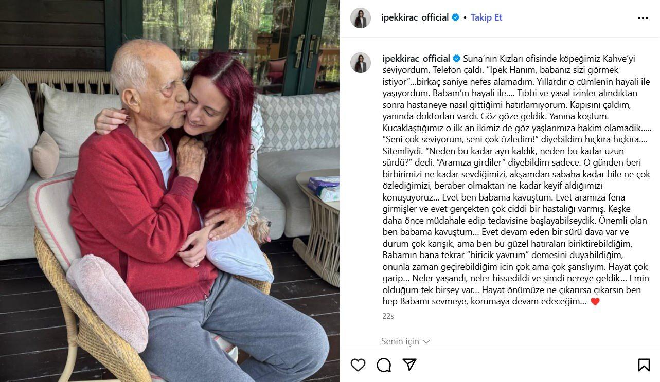Click the red heart emoji ending the caption
The image size is (660, 382).
click(x=595, y=302)
